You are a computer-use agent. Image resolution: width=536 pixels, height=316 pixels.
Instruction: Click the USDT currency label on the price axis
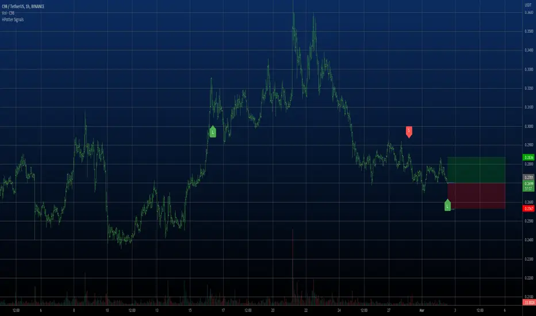[529, 5]
